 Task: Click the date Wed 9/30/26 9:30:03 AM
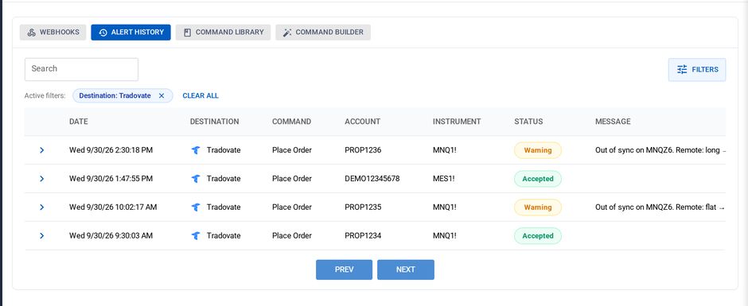click(111, 236)
